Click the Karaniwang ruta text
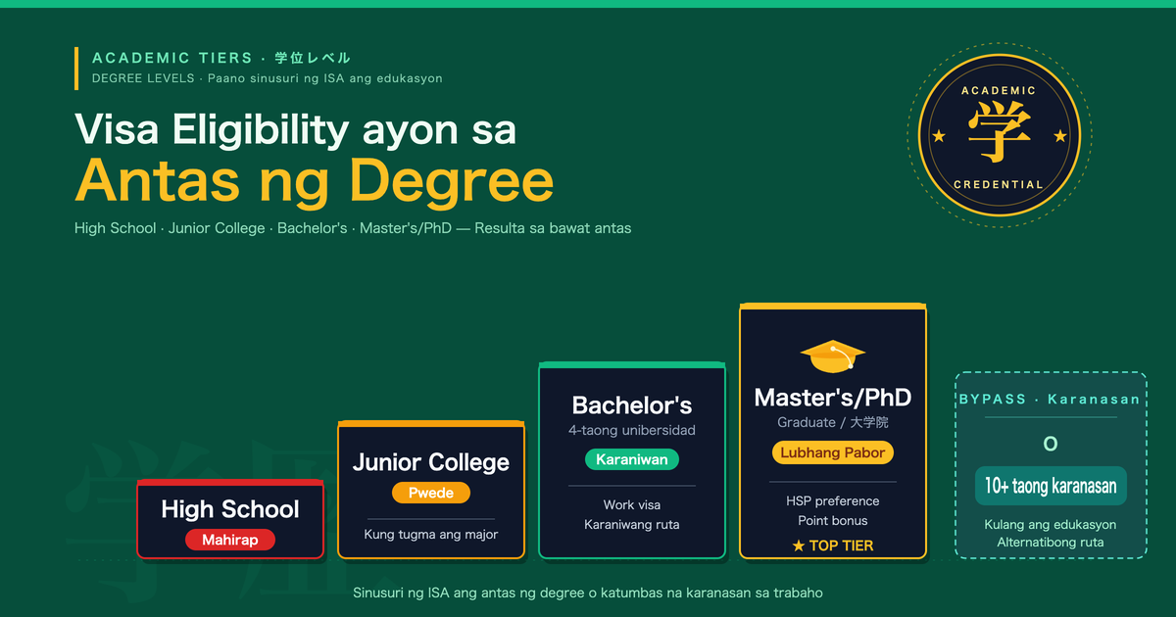 [632, 524]
